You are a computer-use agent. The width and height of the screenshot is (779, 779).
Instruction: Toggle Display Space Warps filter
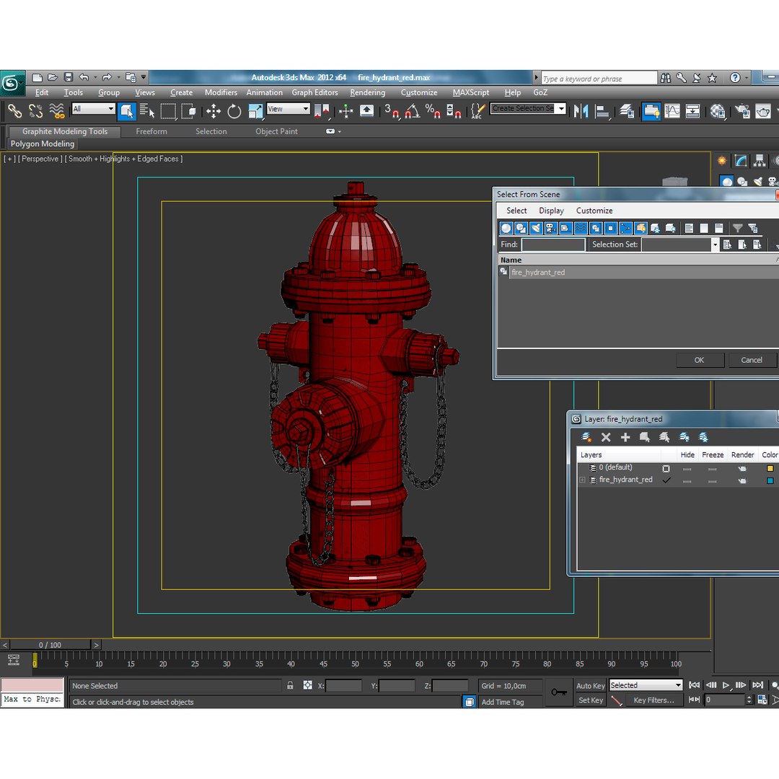(580, 228)
